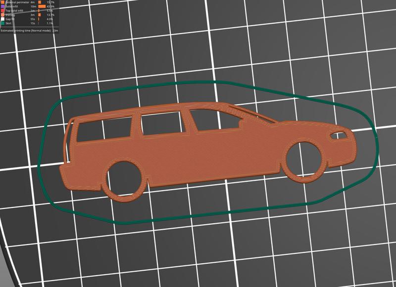This screenshot has width=396, height=287.
Task: Click the small bar next to Ironing's 13.2%
Action: click(40, 15)
